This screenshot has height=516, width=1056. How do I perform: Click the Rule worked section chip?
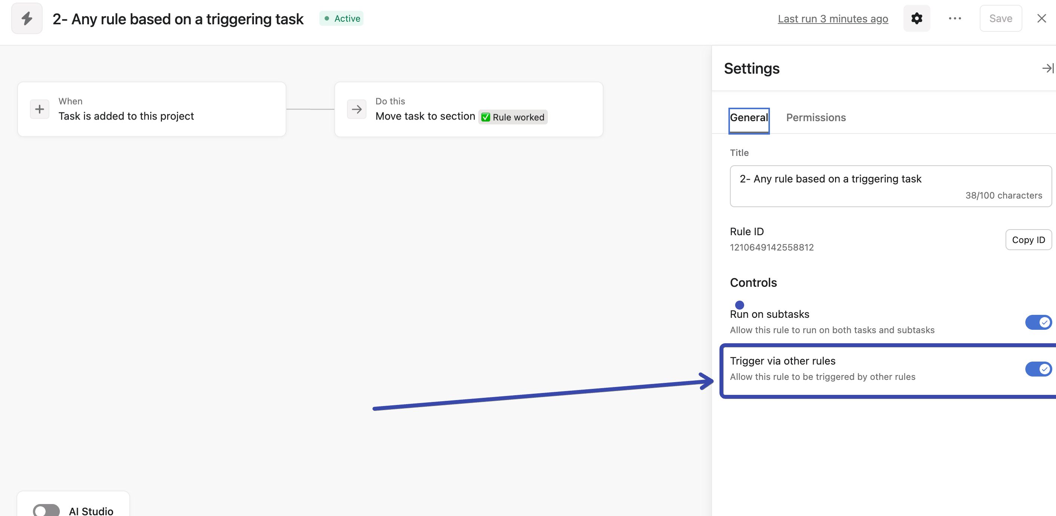(x=512, y=117)
